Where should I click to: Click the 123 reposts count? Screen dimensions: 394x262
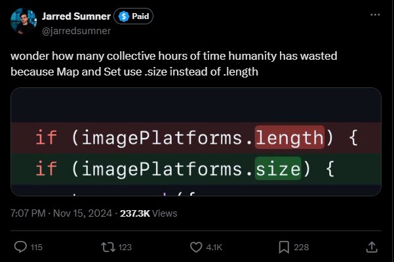pos(125,248)
